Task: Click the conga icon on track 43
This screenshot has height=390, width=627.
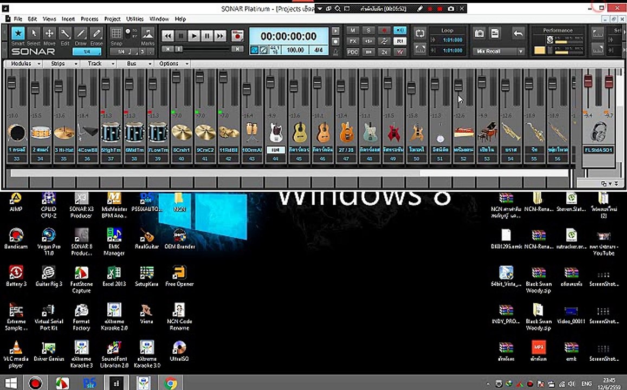Action: click(x=252, y=132)
